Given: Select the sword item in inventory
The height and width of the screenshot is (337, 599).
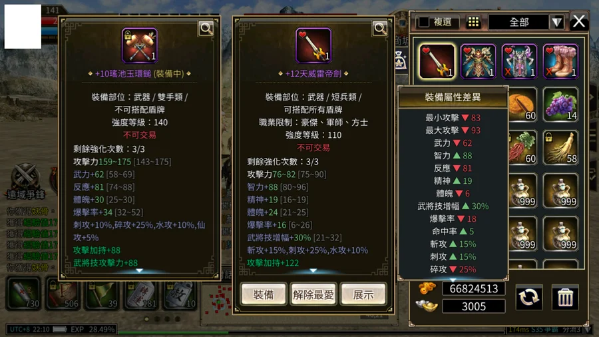Looking at the screenshot, I should click(x=437, y=61).
